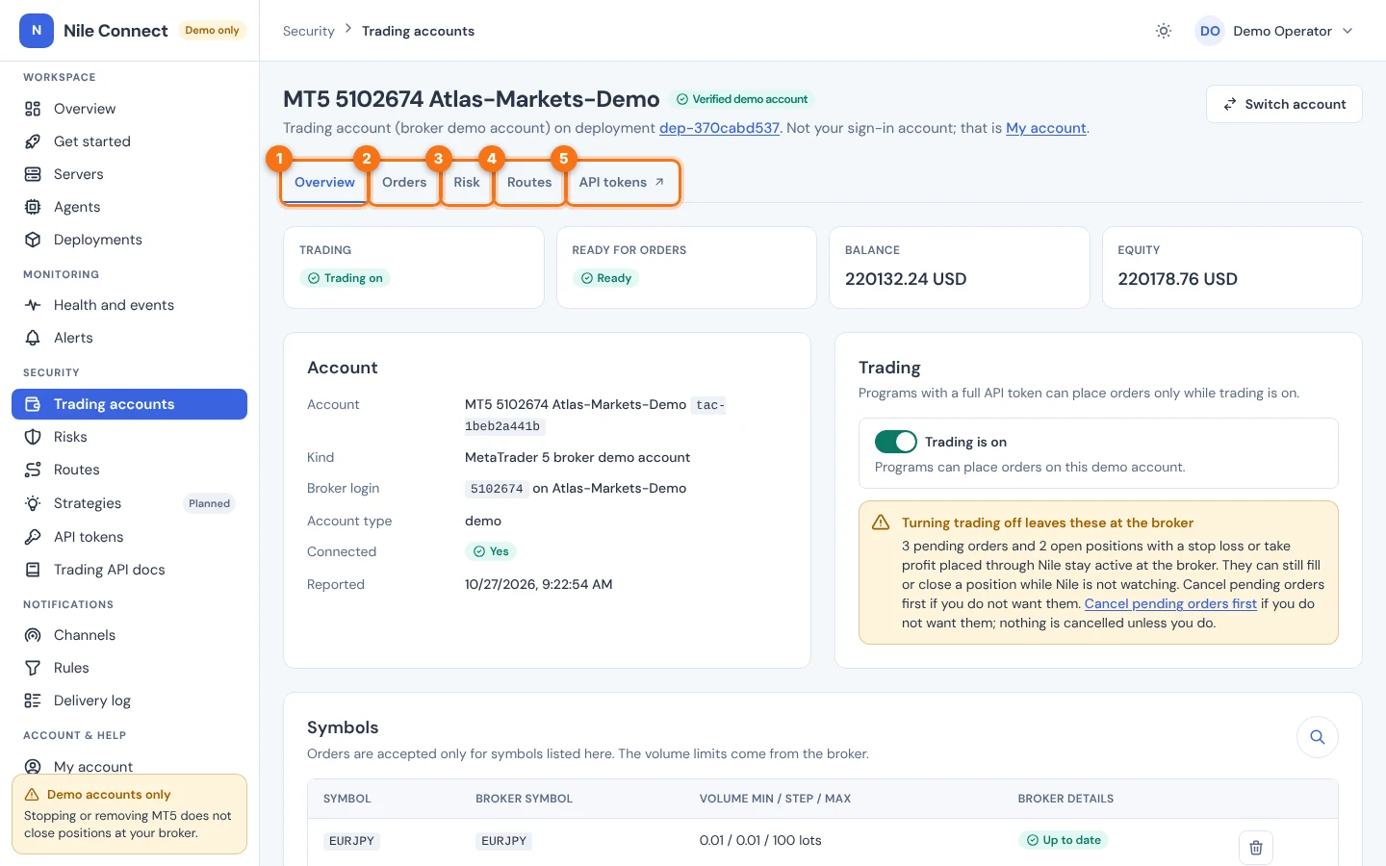Viewport: 1386px width, 866px height.
Task: Click the Nile Connect logo icon
Action: pyautogui.click(x=37, y=31)
